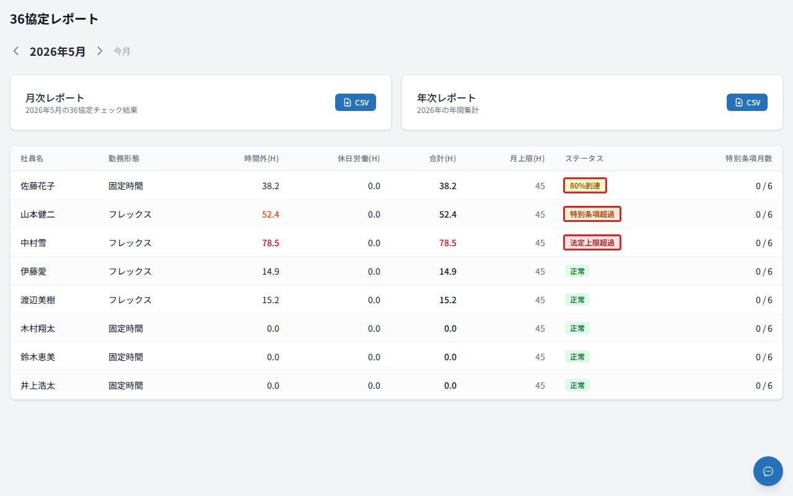The image size is (793, 496).
Task: Click フレックス in 中村雪 row
Action: coord(130,243)
